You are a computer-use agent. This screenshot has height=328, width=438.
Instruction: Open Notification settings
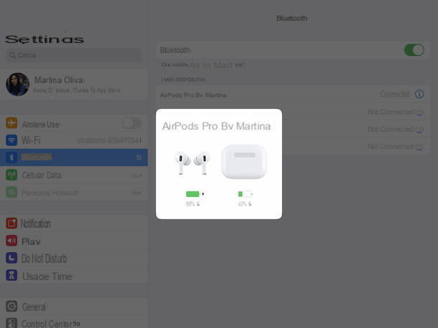tap(74, 223)
